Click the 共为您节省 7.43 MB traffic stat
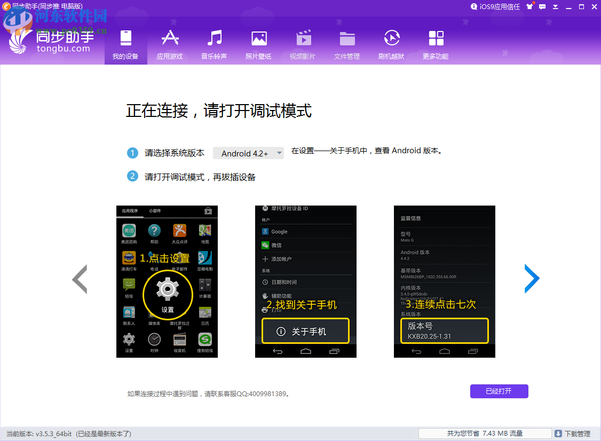This screenshot has height=441, width=601. coord(484,433)
